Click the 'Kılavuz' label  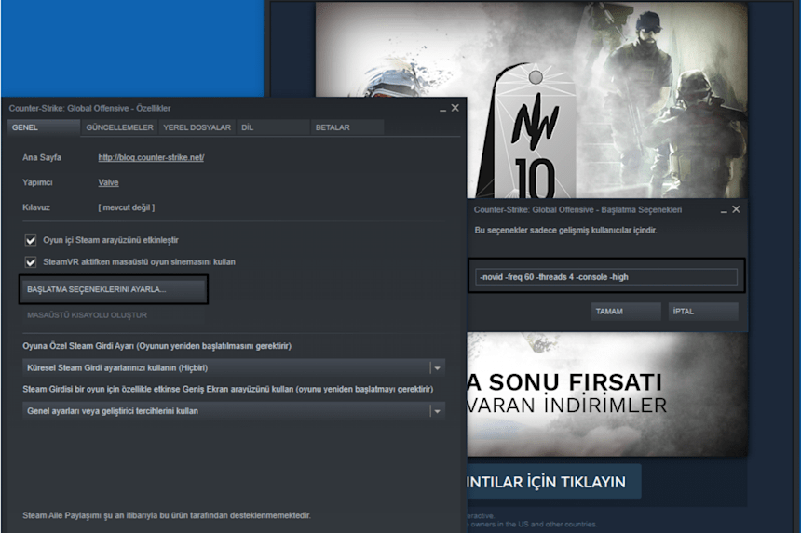point(35,207)
